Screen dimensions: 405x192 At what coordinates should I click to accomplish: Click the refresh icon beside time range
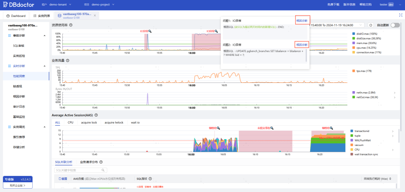point(370,25)
